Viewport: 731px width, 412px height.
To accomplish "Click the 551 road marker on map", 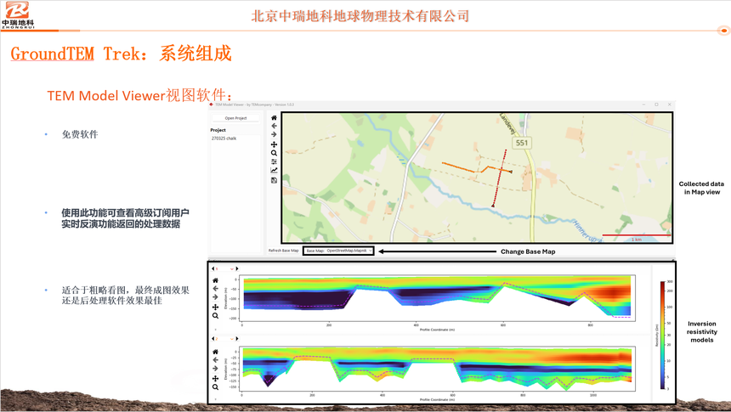I will click(x=522, y=143).
